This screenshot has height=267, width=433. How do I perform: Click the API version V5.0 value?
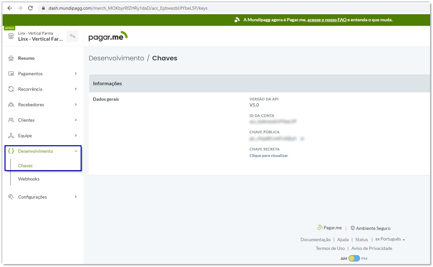[254, 105]
